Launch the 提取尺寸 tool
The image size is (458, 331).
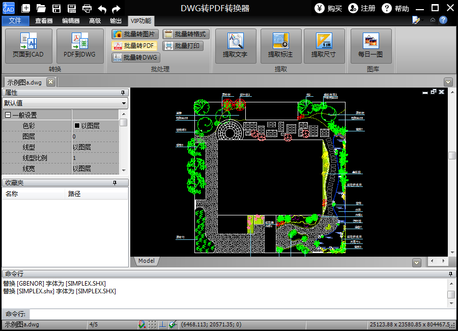[x=324, y=46]
